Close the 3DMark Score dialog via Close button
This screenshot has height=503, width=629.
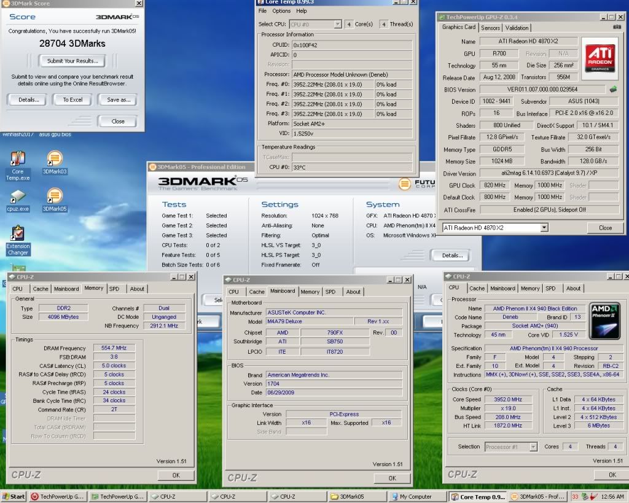[118, 121]
